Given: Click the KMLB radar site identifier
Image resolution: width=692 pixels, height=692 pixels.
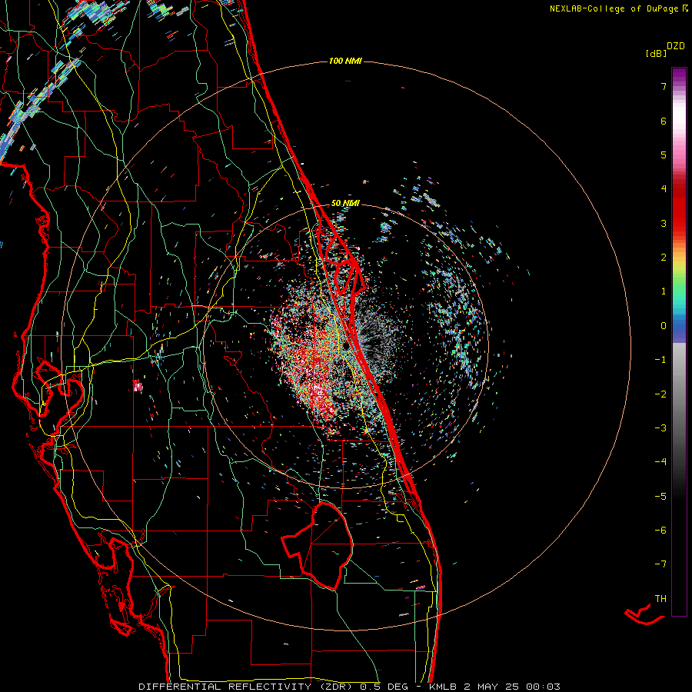Looking at the screenshot, I should (443, 687).
